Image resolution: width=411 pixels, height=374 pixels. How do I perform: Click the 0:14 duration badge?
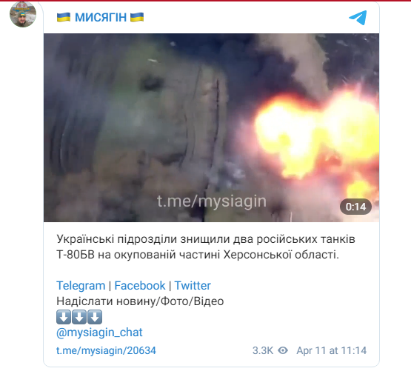click(x=355, y=207)
